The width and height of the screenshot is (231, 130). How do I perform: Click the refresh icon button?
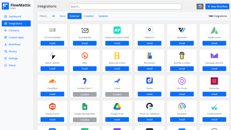click(x=200, y=6)
